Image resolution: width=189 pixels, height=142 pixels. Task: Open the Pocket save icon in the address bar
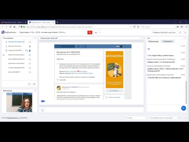[134, 27]
